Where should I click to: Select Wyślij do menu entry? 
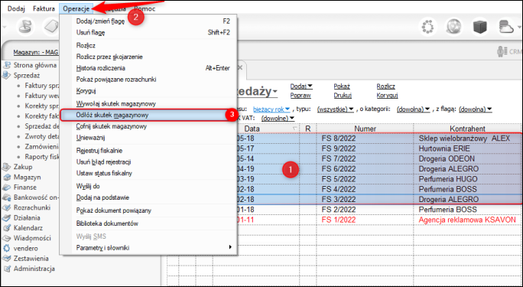point(148,186)
